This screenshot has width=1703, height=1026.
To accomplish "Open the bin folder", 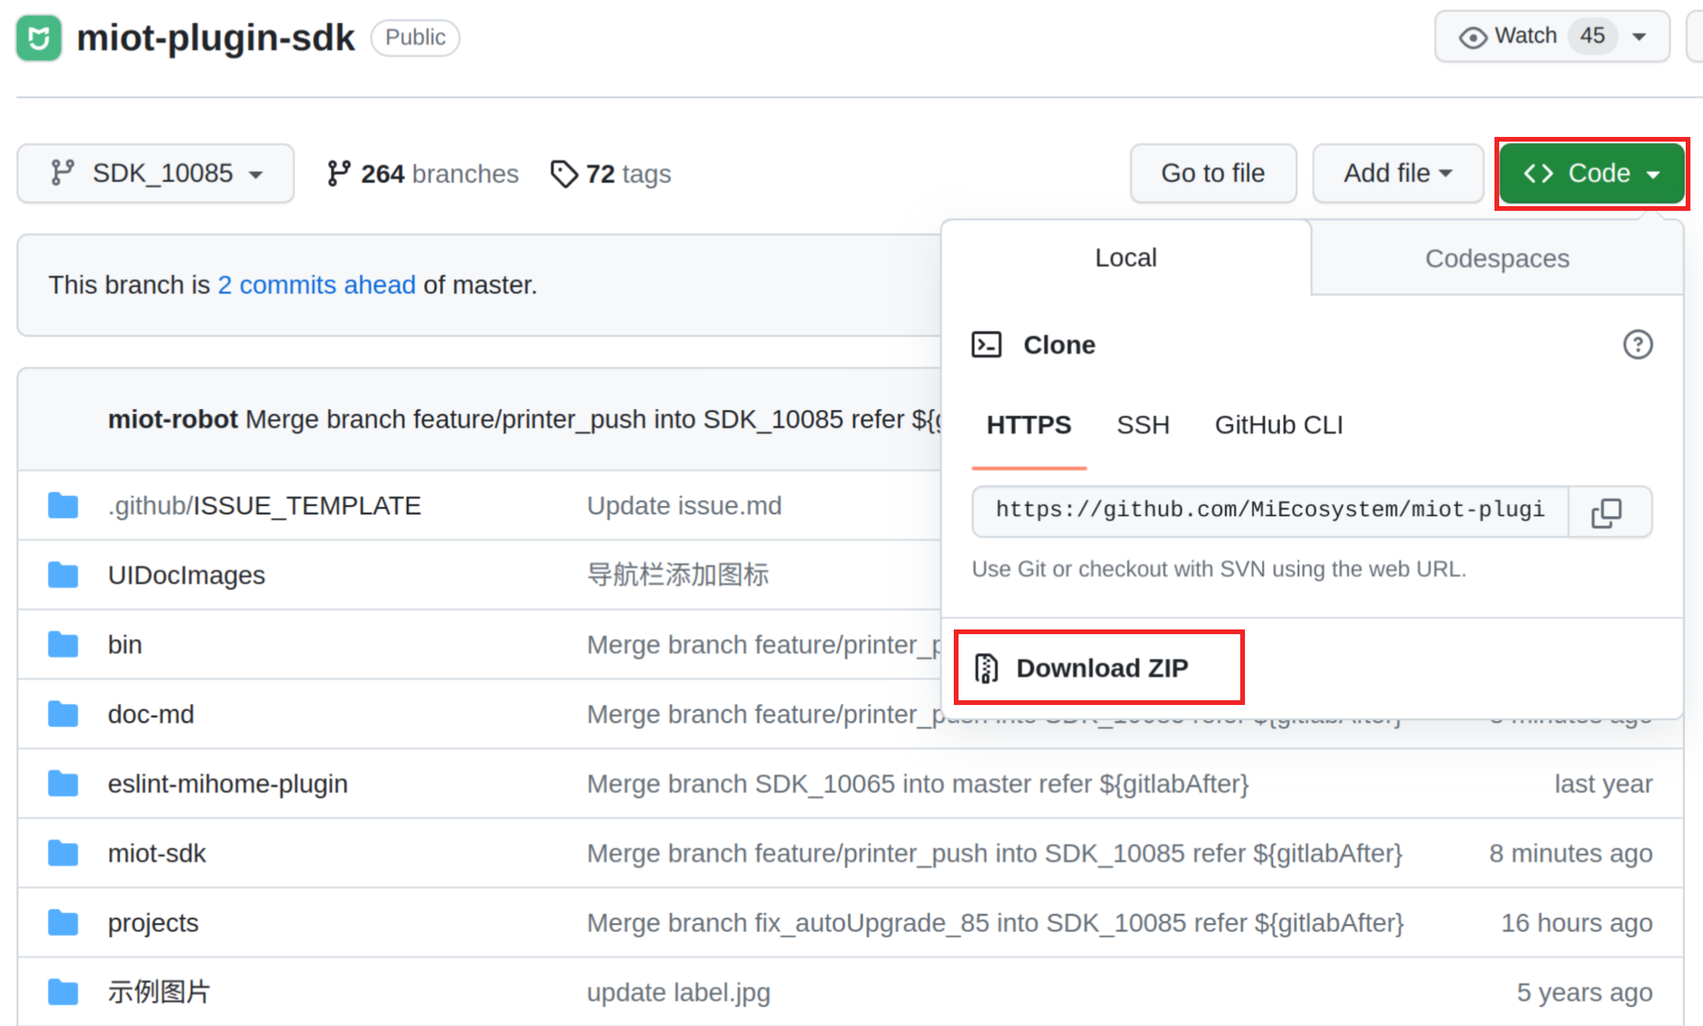I will tap(125, 644).
